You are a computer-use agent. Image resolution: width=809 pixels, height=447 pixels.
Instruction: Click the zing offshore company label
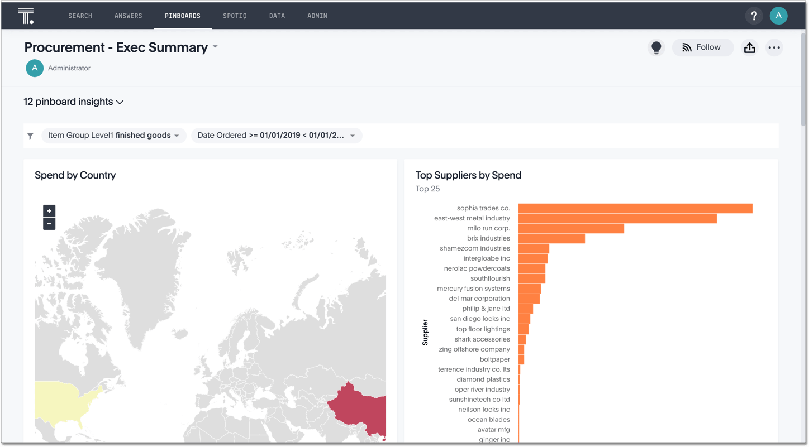point(474,349)
